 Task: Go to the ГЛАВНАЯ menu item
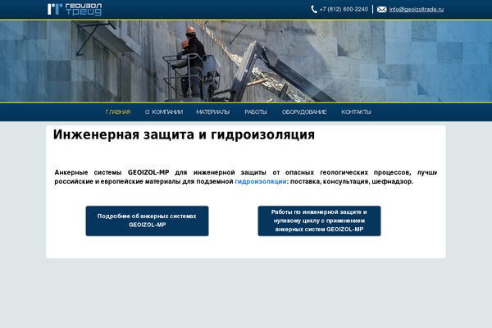[x=118, y=112]
